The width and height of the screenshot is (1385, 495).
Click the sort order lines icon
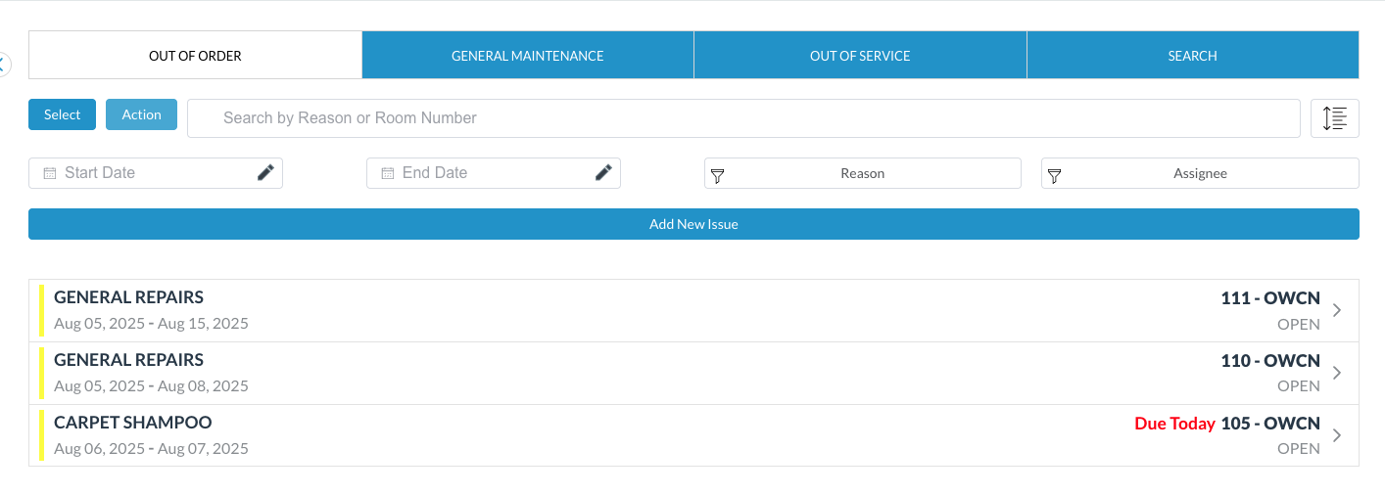pos(1334,118)
